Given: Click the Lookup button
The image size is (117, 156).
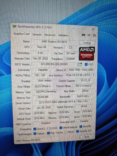Looking at the screenshot, I should pos(87,43).
